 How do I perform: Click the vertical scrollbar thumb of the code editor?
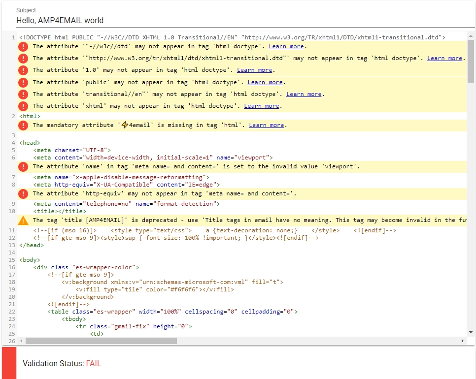coord(471,59)
